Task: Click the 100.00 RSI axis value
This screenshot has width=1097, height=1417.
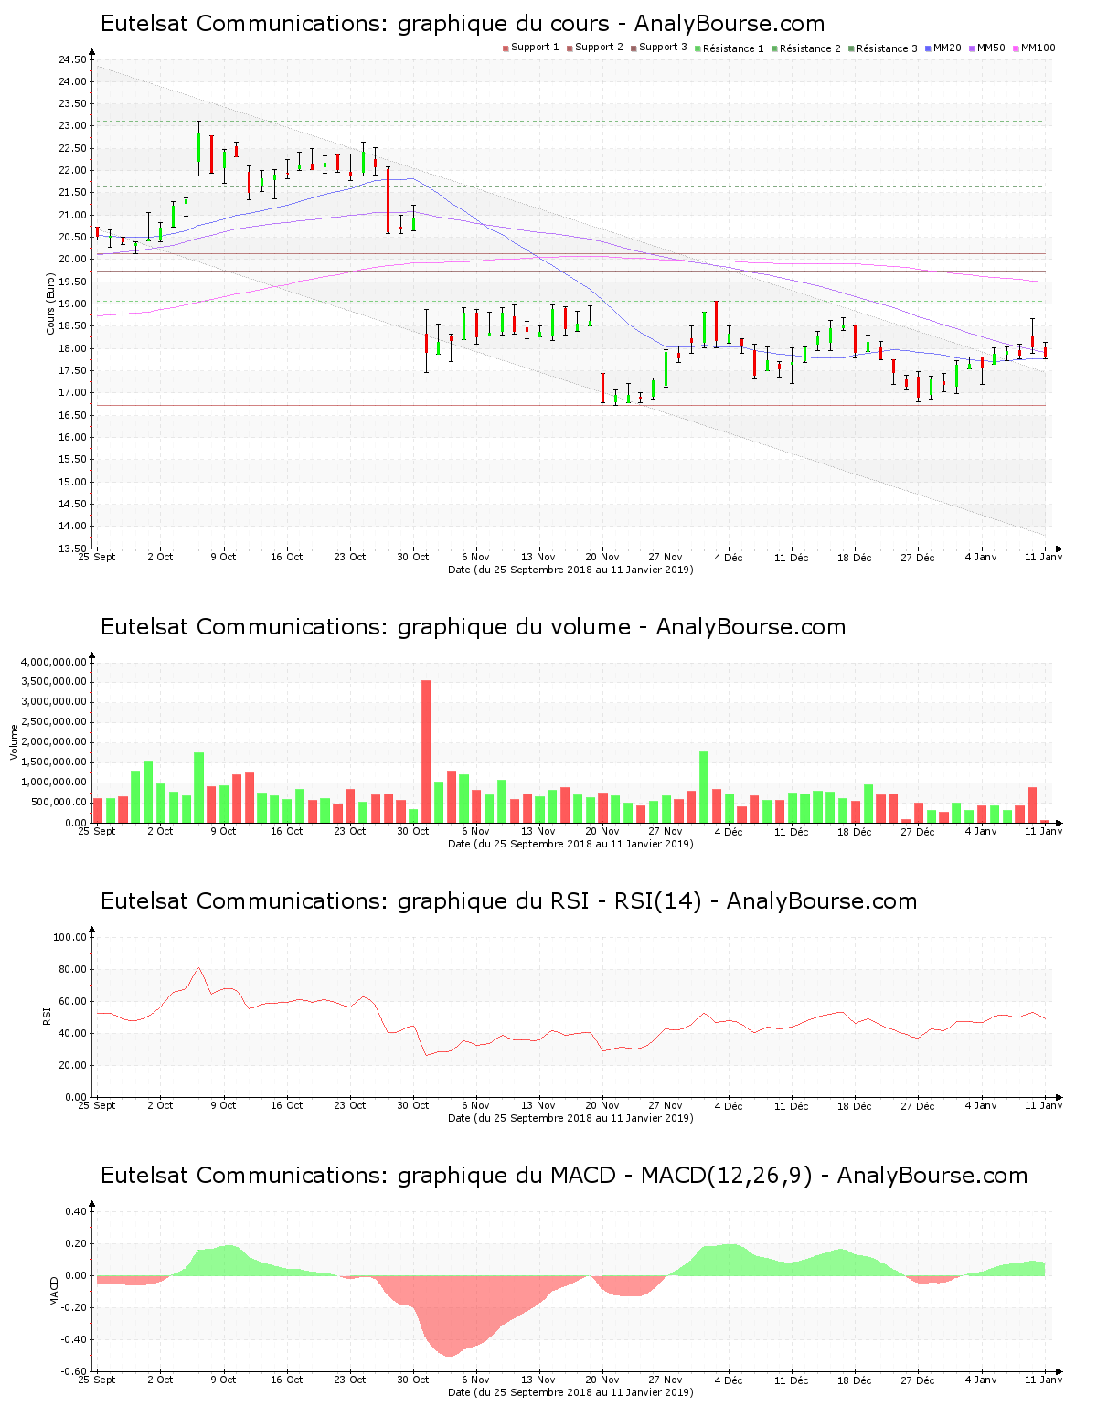Action: (x=69, y=938)
